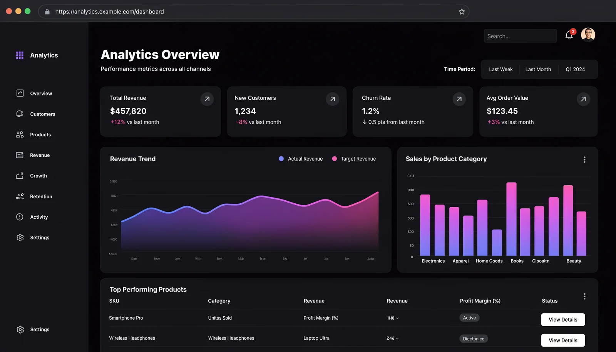Click the Customers icon in sidebar
Screen dimensions: 616x352
click(x=20, y=114)
